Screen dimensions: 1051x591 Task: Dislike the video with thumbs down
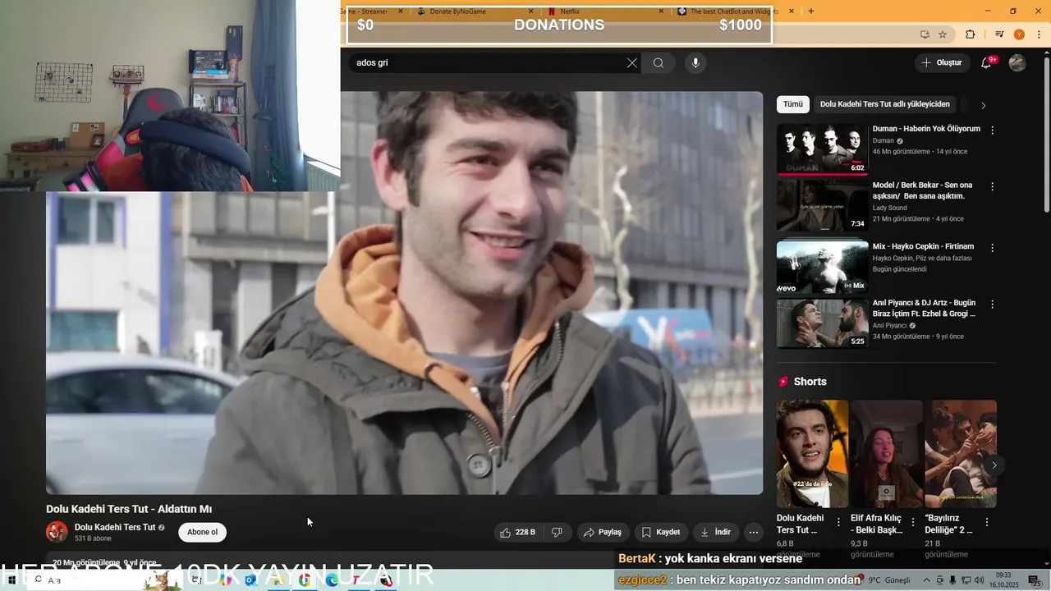tap(557, 532)
